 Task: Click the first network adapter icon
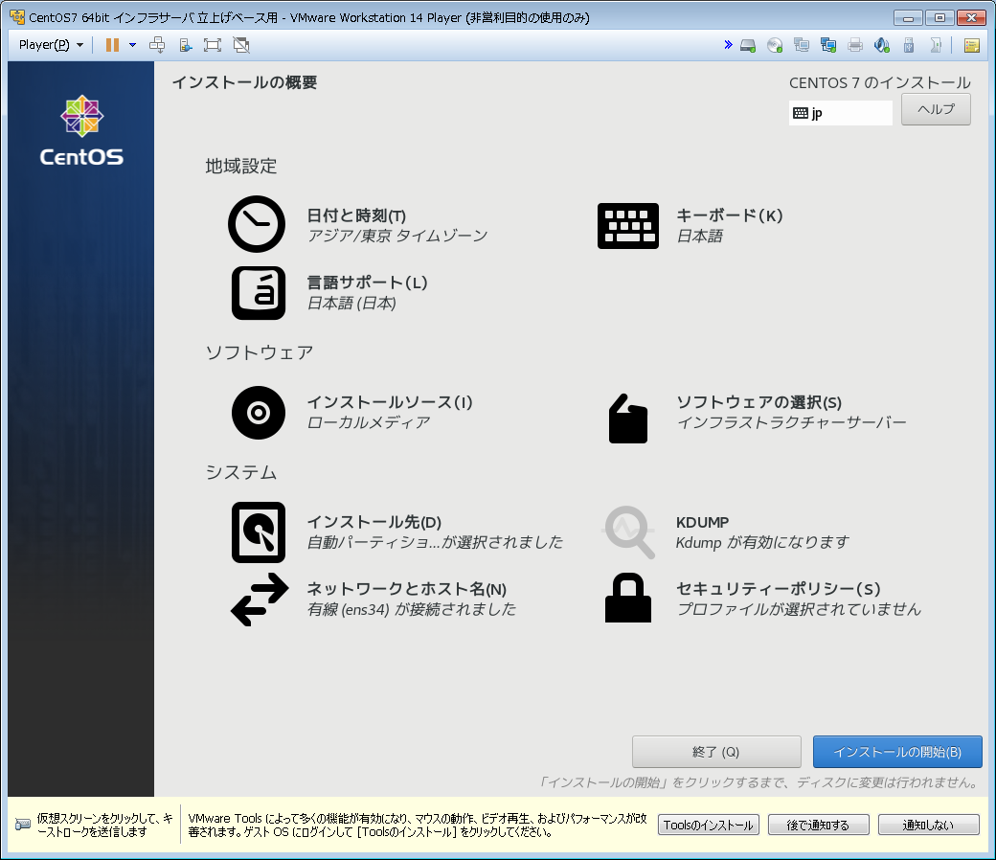tap(801, 45)
